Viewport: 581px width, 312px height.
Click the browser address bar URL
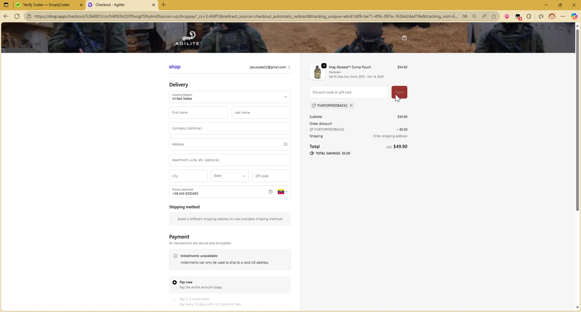point(246,16)
